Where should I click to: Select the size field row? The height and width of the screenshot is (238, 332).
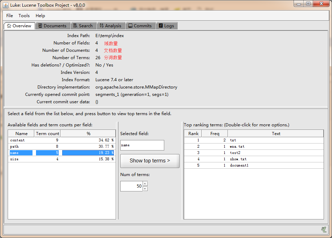click(x=62, y=159)
